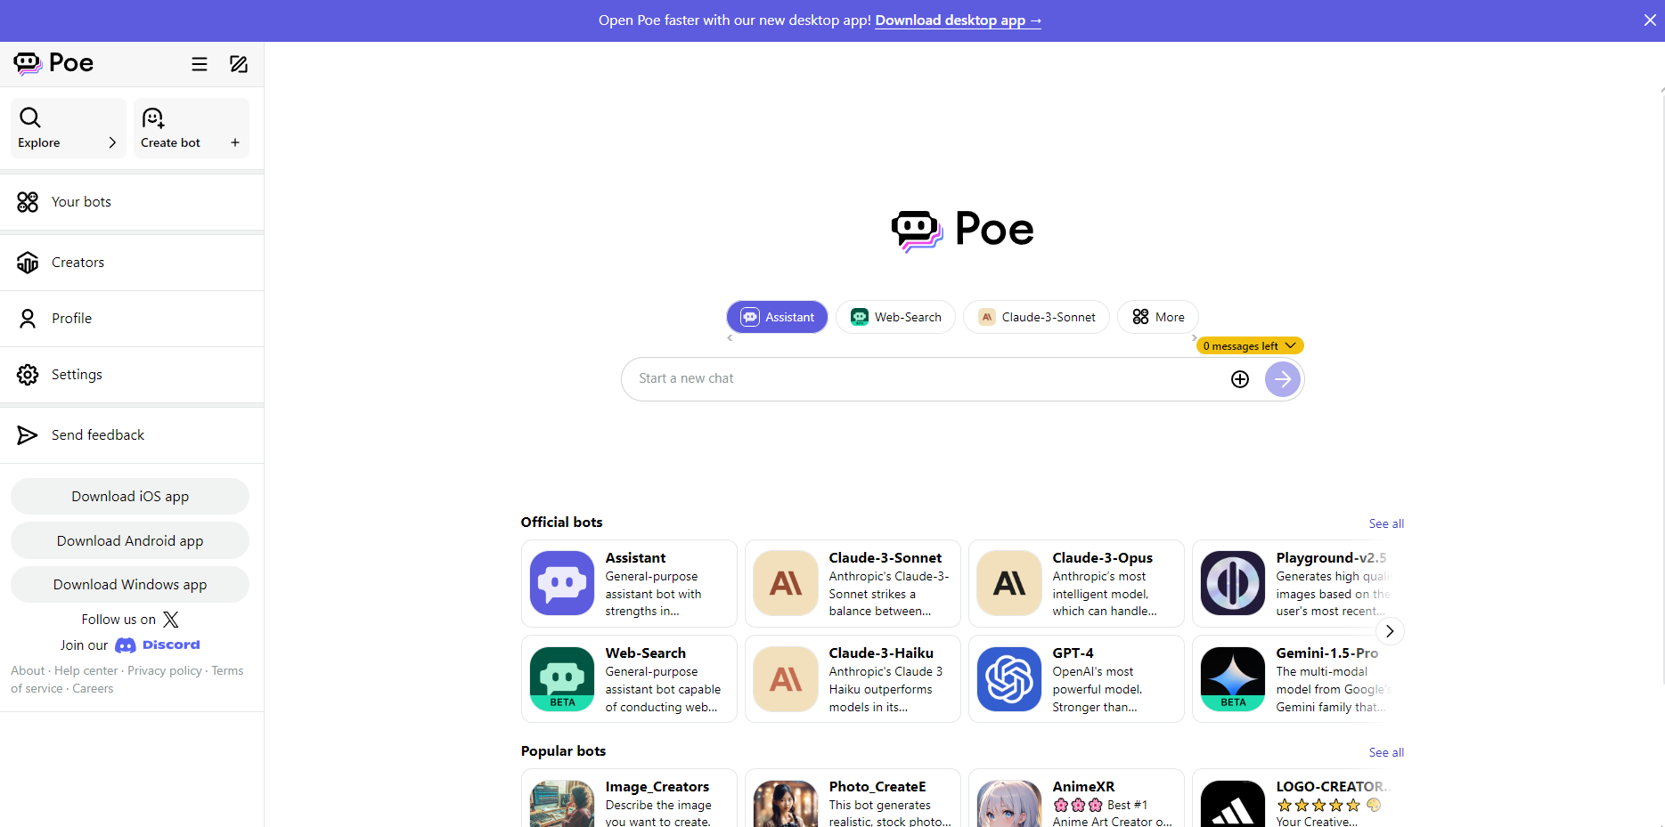1665x827 pixels.
Task: Click the plus sign on the Create bot tile
Action: click(x=235, y=142)
